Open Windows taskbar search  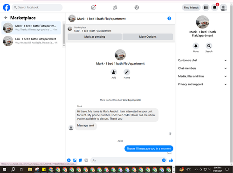point(13,169)
